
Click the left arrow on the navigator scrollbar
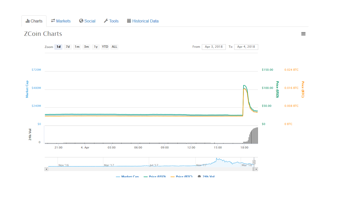(46, 169)
